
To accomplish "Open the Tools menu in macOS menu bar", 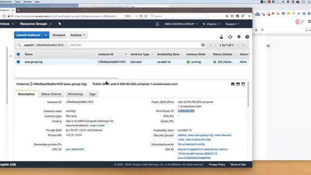I will pos(17,2).
